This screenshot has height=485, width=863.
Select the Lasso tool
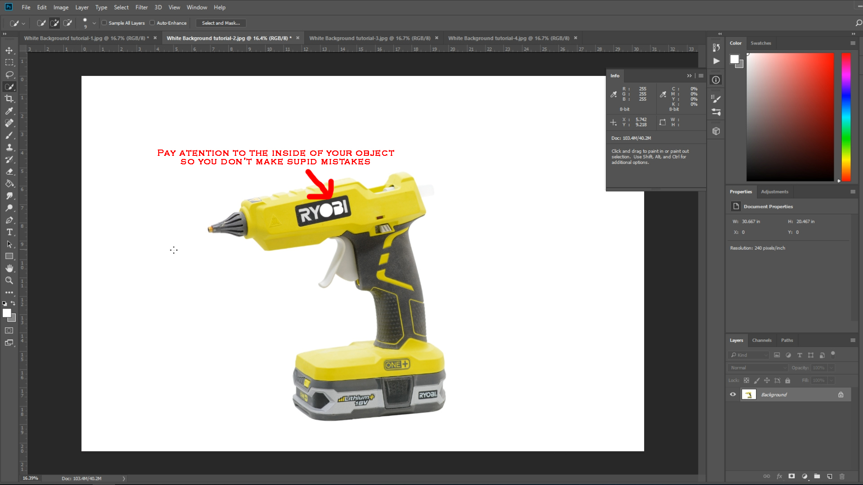(9, 75)
